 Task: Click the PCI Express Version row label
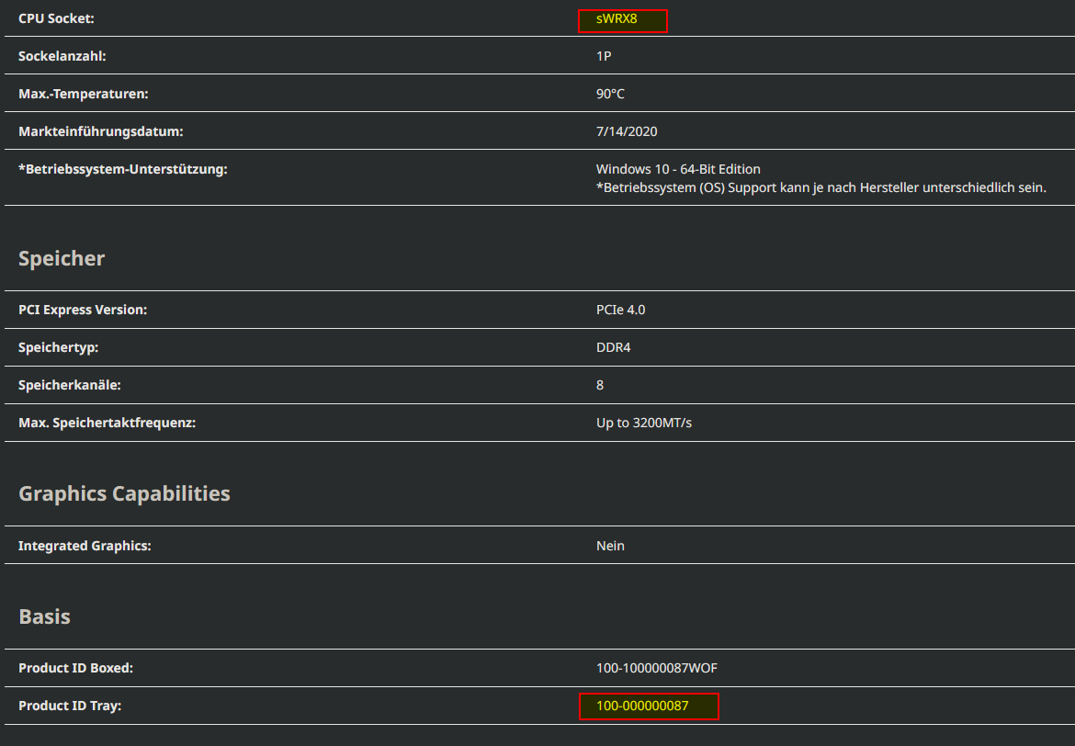click(x=82, y=310)
